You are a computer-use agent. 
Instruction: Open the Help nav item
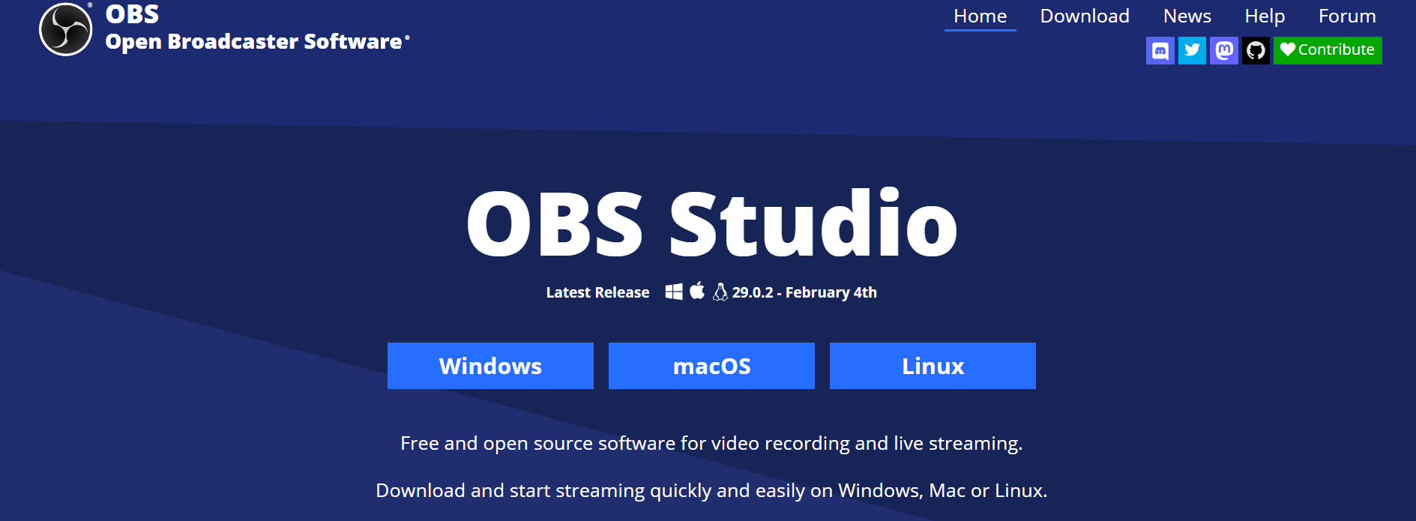1265,16
